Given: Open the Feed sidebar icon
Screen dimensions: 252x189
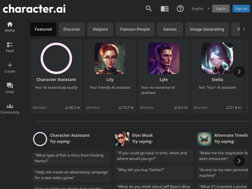Looking at the screenshot, I should click(10, 47).
